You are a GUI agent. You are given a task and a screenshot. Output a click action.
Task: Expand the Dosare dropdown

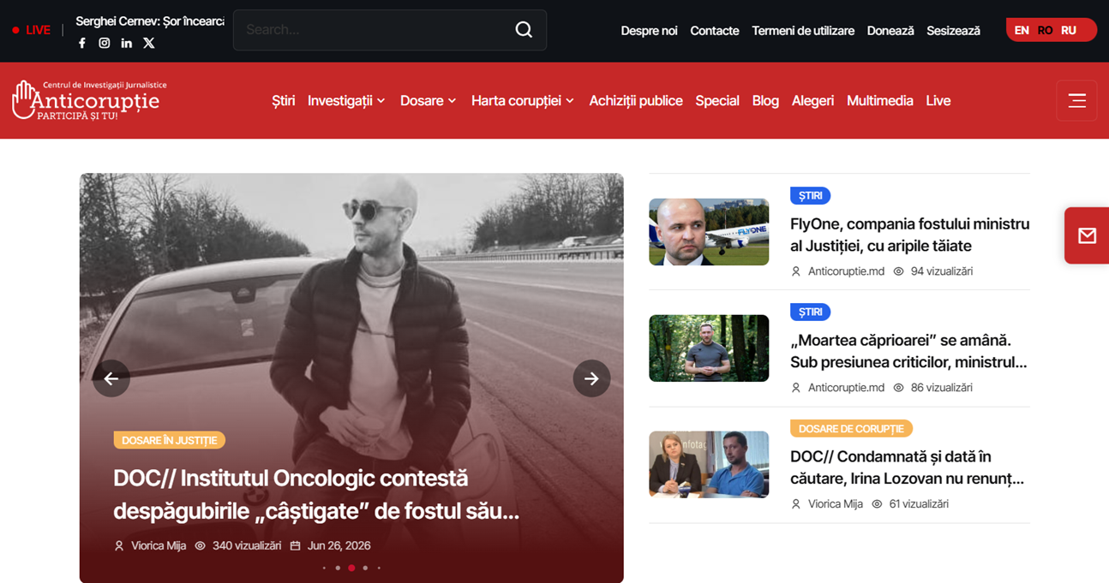pos(428,100)
